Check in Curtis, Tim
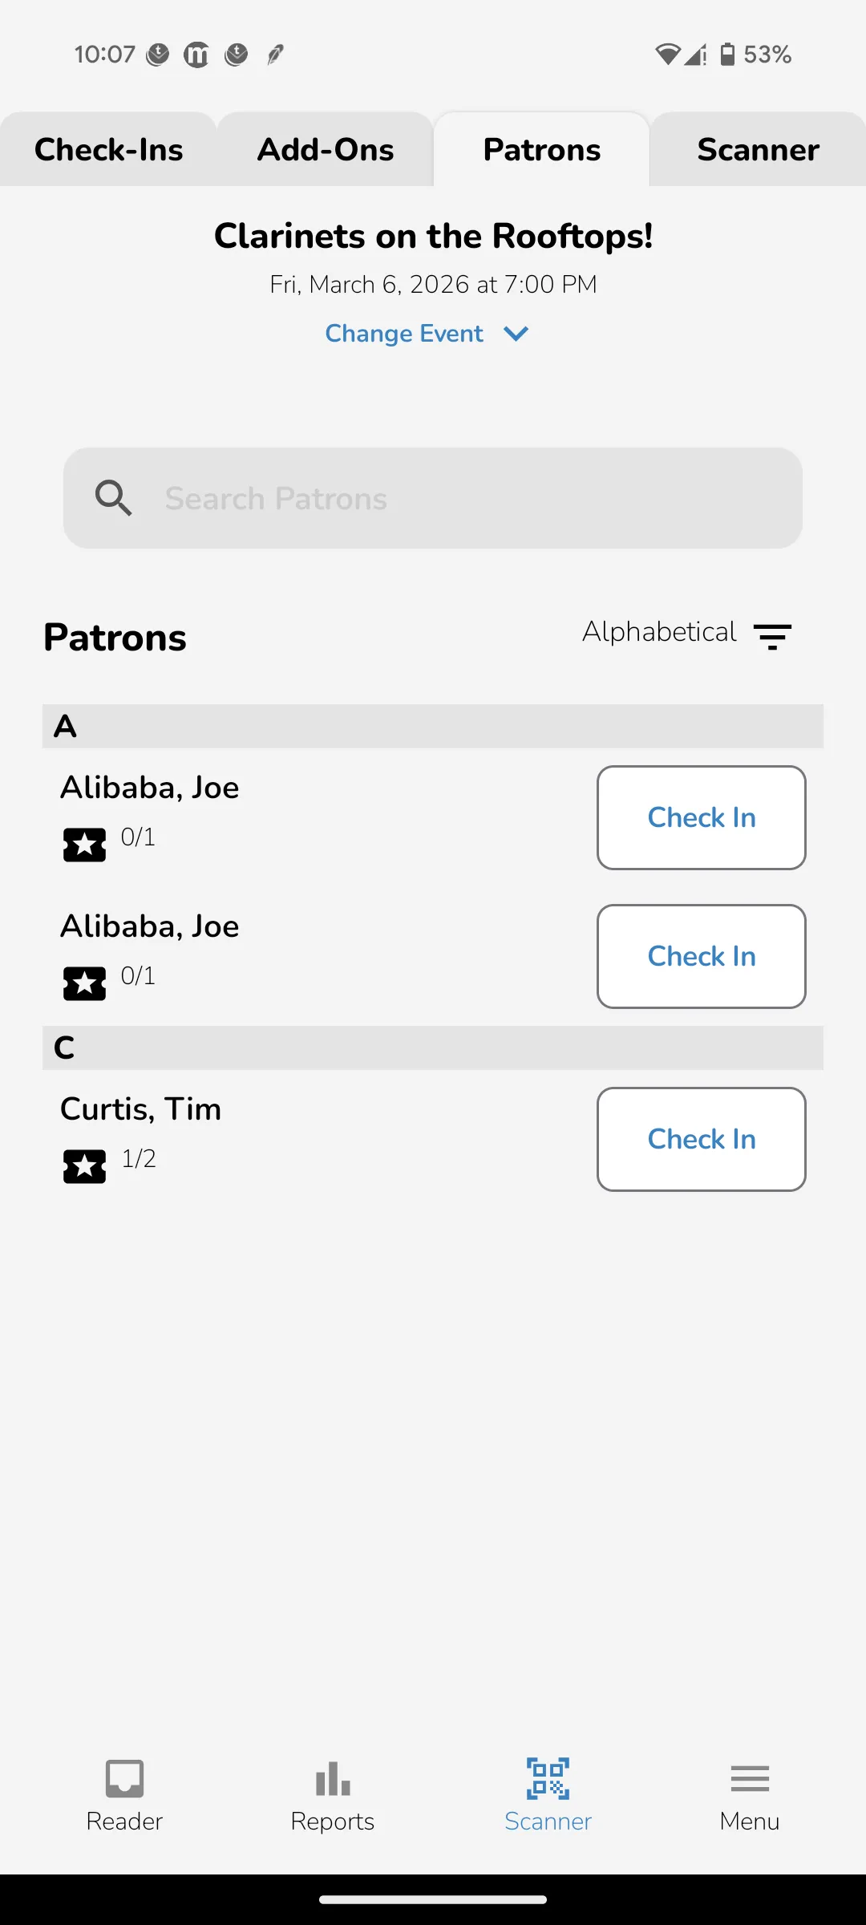Screen dimensions: 866x1925 pos(702,1139)
